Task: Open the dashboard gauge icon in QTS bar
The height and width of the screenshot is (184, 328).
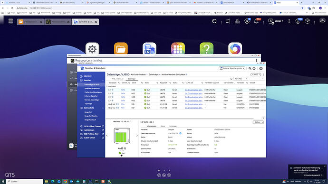Action: pyautogui.click(x=307, y=21)
